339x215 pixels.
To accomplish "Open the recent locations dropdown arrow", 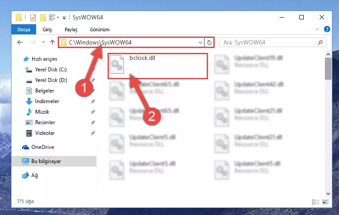I will tap(43, 42).
